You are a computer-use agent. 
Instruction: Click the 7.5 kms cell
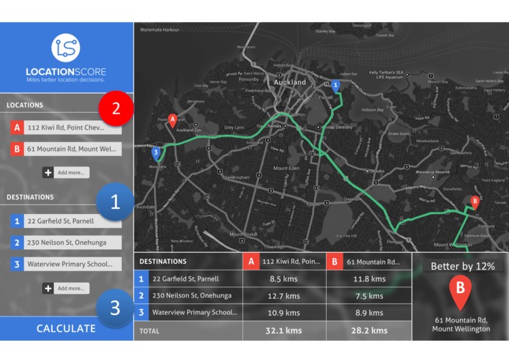[x=369, y=296]
